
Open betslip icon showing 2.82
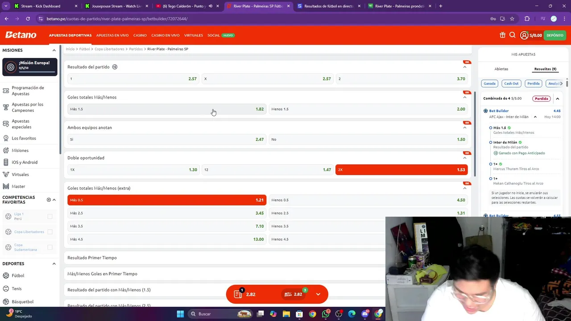click(238, 294)
